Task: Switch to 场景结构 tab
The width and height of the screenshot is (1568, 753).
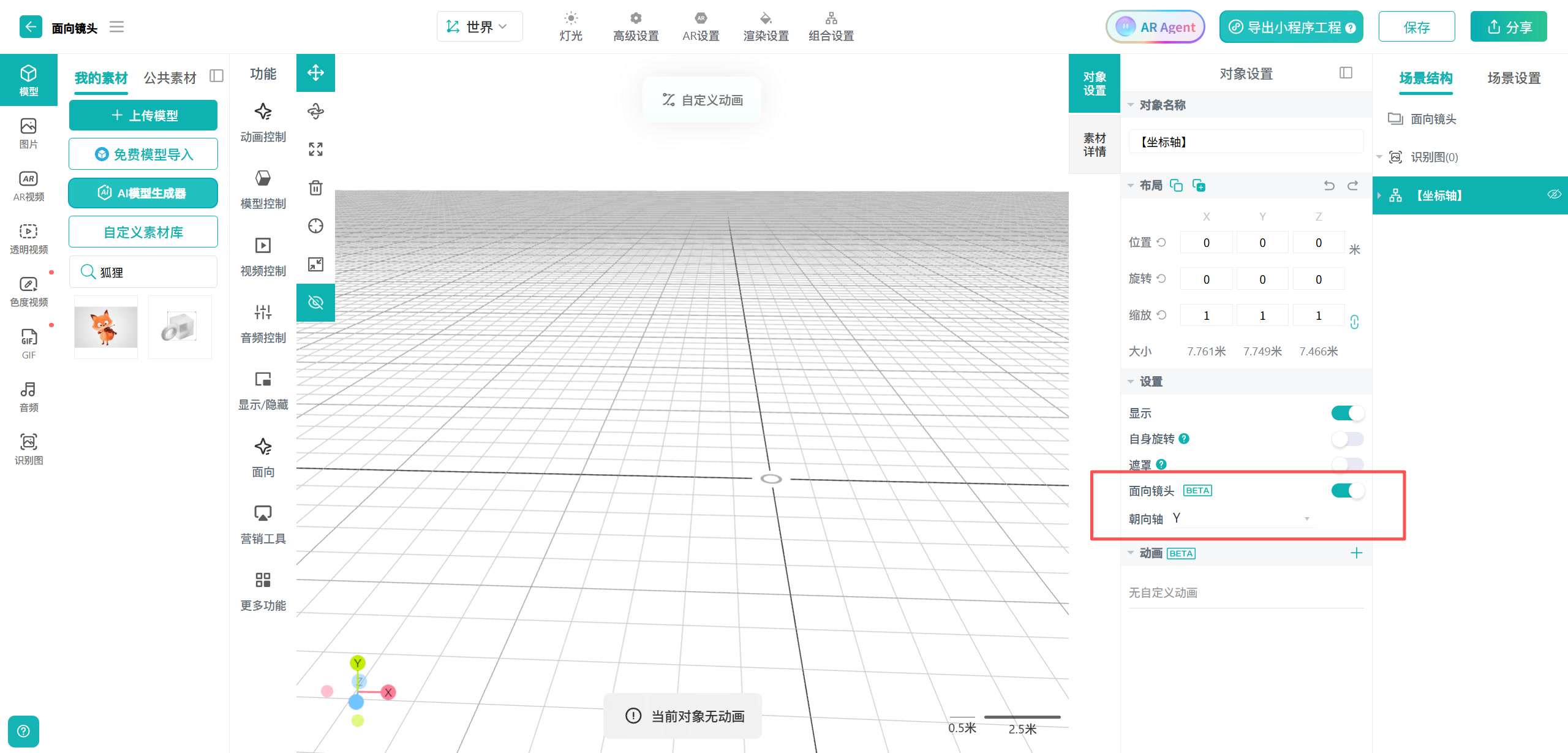Action: 1426,78
